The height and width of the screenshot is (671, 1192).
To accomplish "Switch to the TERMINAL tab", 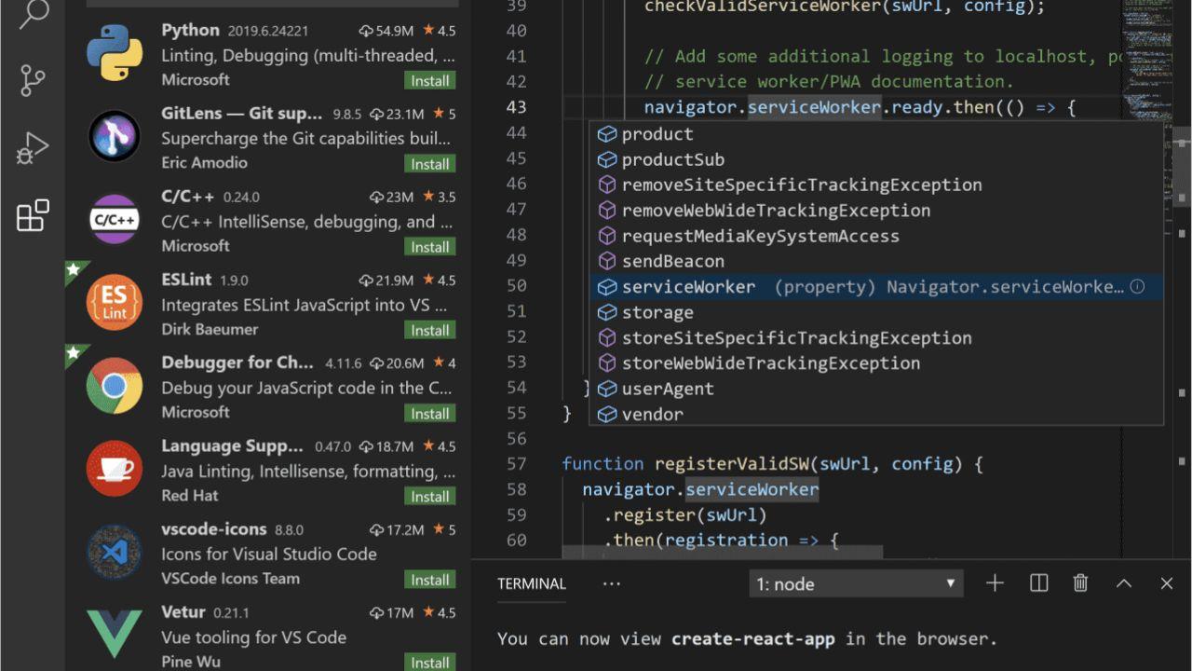I will pos(531,583).
